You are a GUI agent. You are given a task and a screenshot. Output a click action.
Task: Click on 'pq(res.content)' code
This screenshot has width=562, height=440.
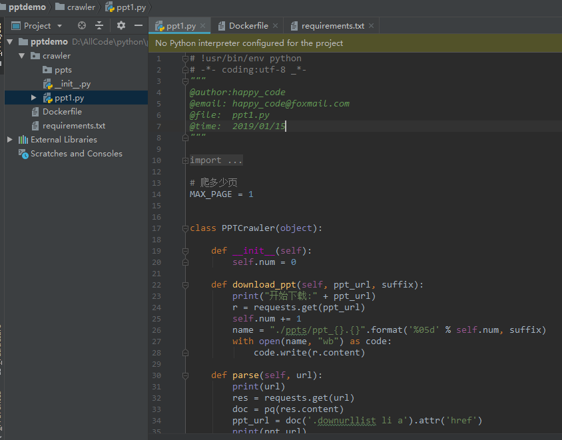click(x=304, y=409)
